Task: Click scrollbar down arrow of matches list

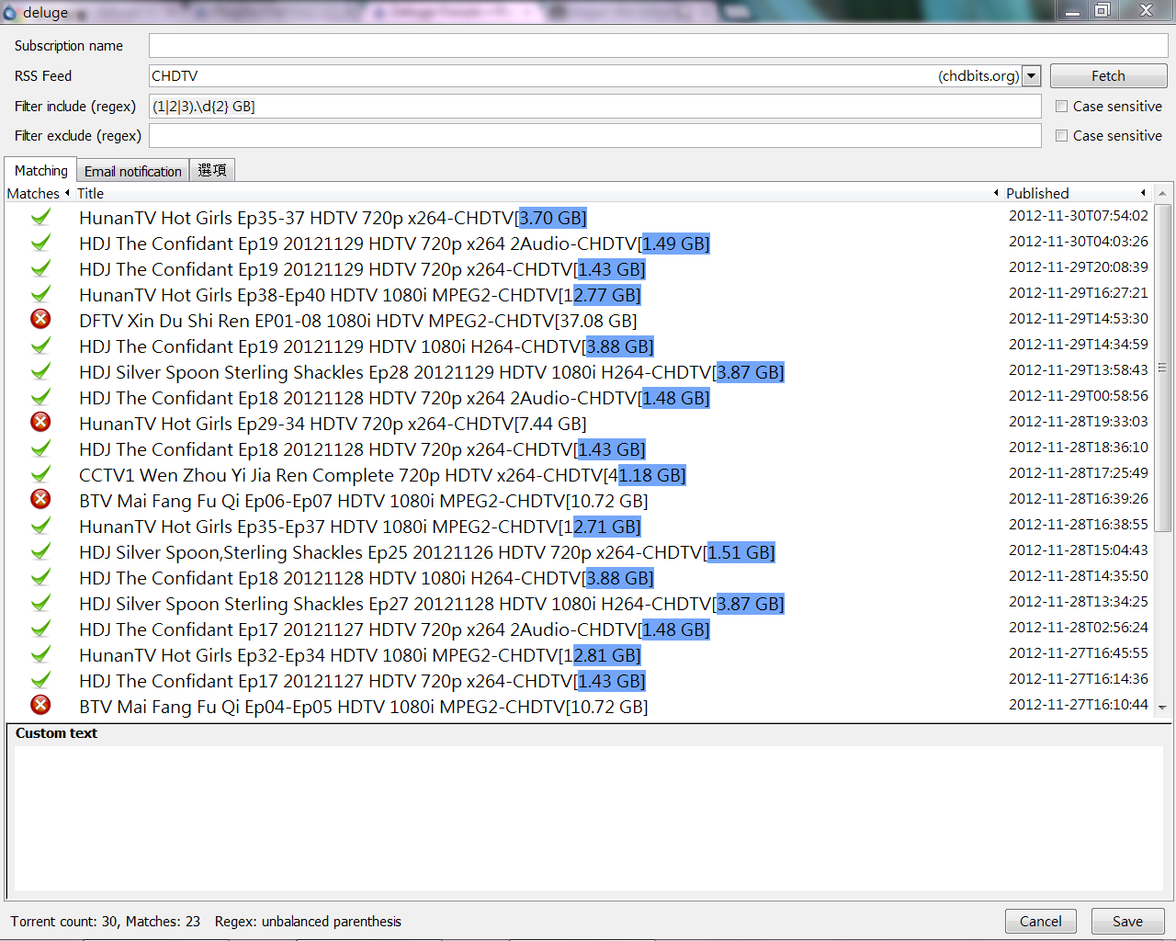Action: [1162, 708]
